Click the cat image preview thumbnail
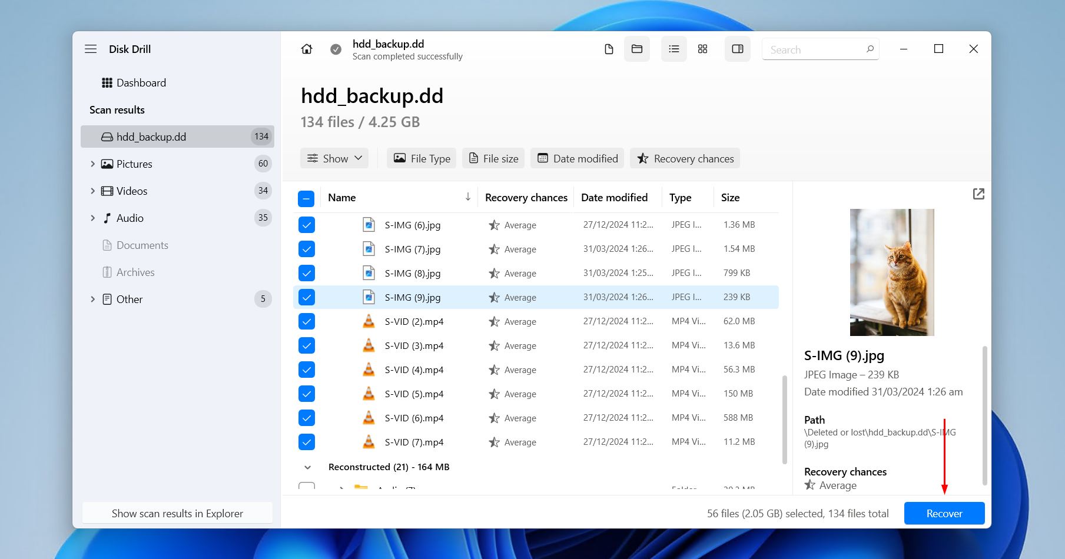The image size is (1065, 559). [891, 272]
